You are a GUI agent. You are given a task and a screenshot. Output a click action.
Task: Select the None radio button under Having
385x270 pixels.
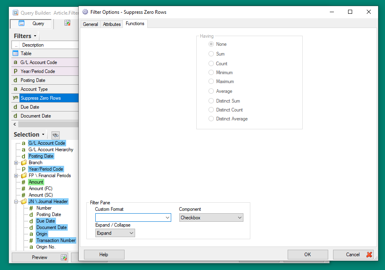tap(211, 44)
